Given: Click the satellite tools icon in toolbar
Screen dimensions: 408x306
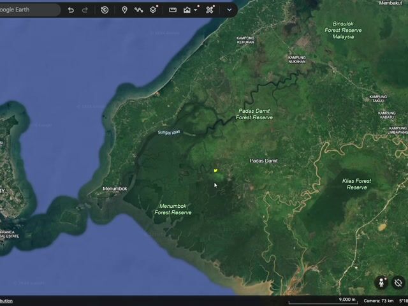Looking at the screenshot, I should [x=210, y=10].
